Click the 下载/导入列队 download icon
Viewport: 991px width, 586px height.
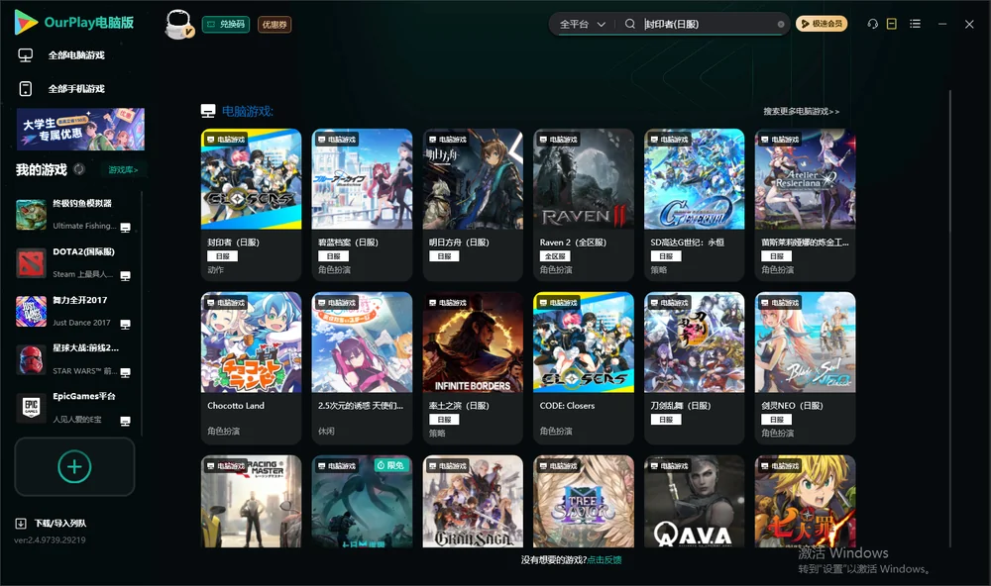click(21, 523)
